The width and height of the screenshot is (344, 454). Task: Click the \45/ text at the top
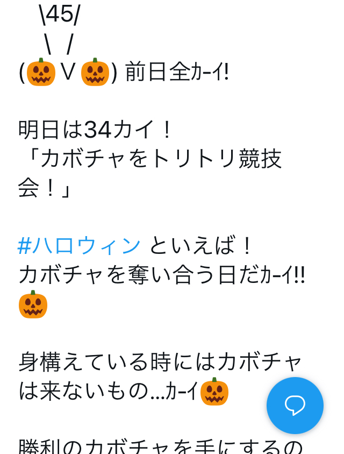pyautogui.click(x=60, y=15)
